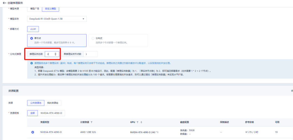Click the 推理实例总数 stepper arrows

(x=56, y=54)
